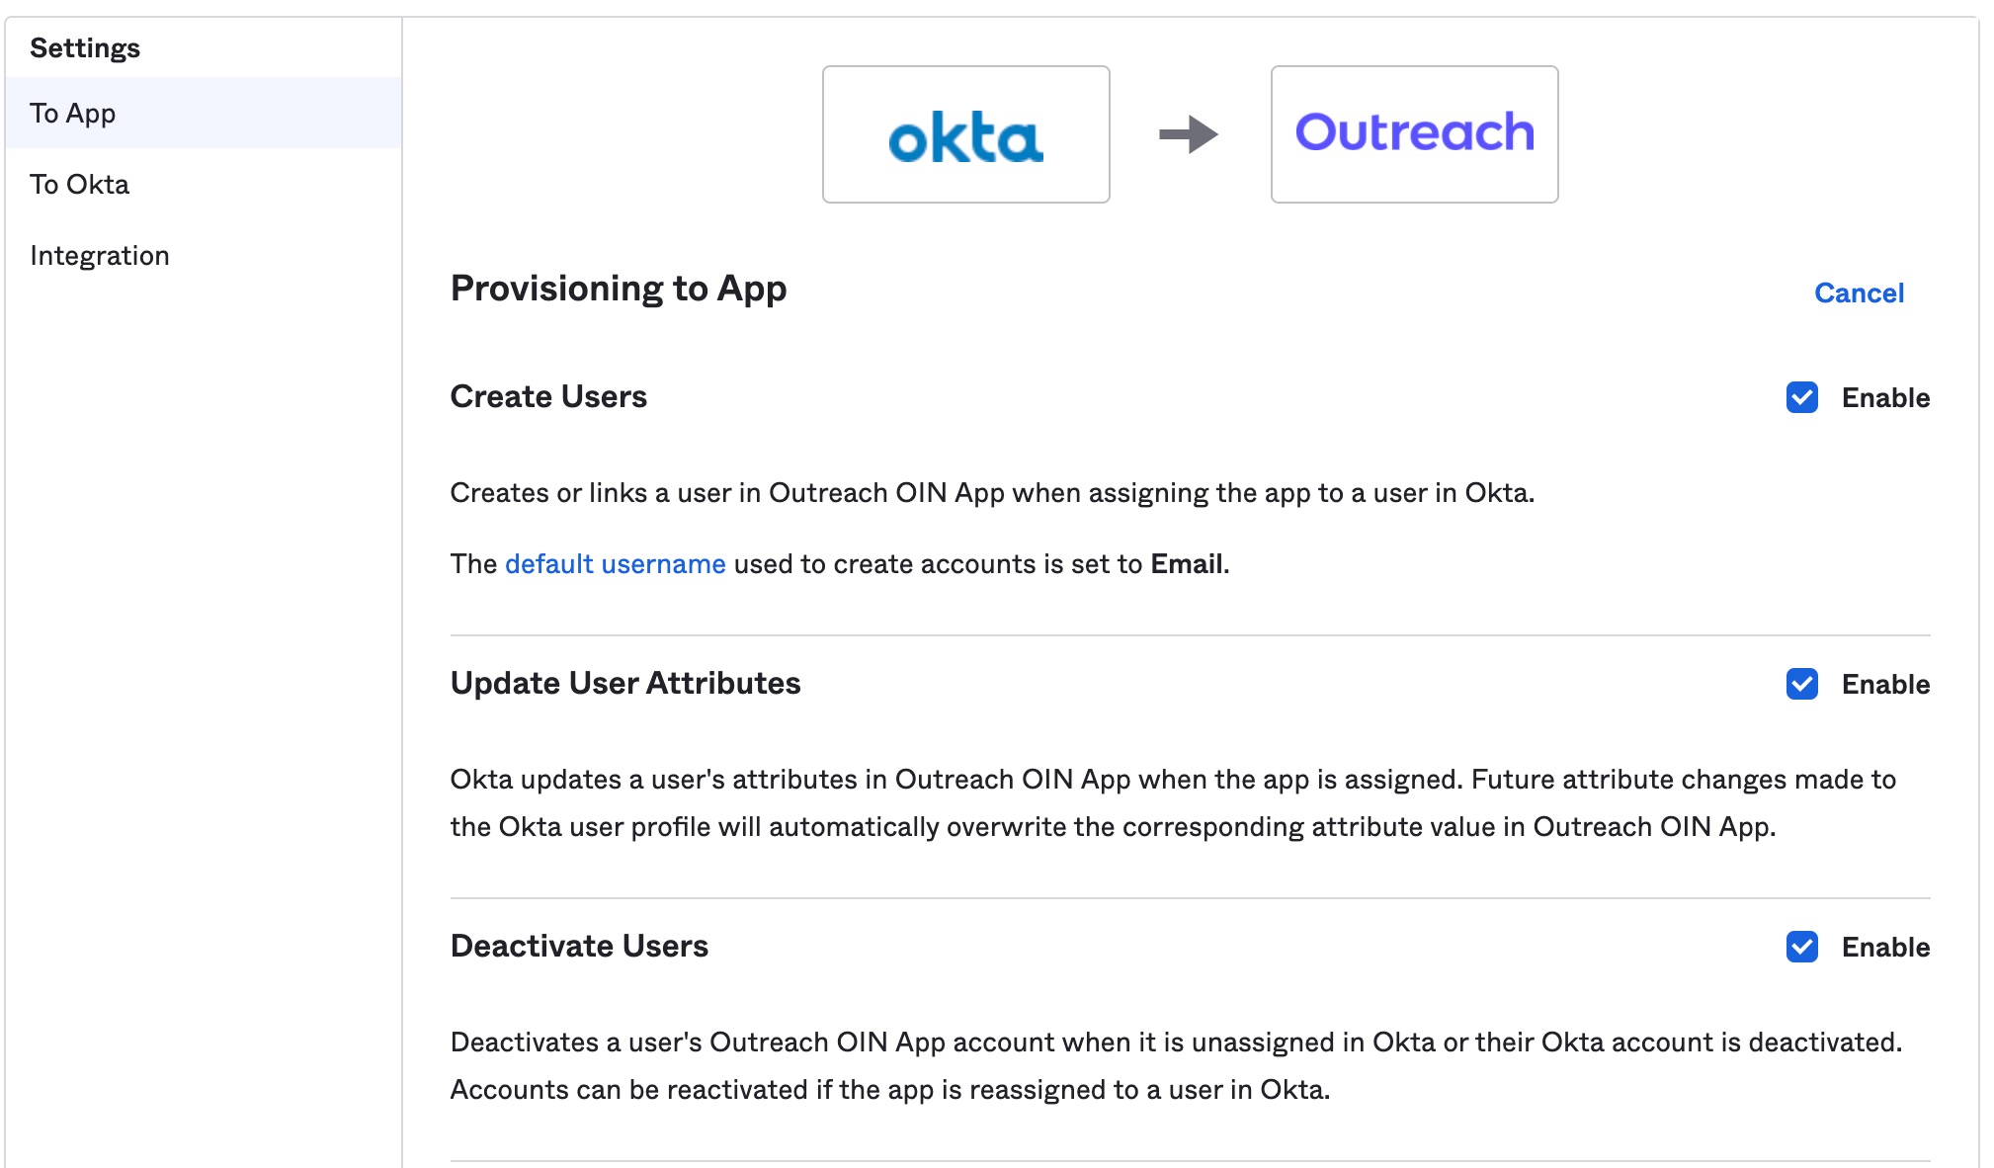Open the To App settings tab
This screenshot has height=1168, width=1994.
[204, 113]
